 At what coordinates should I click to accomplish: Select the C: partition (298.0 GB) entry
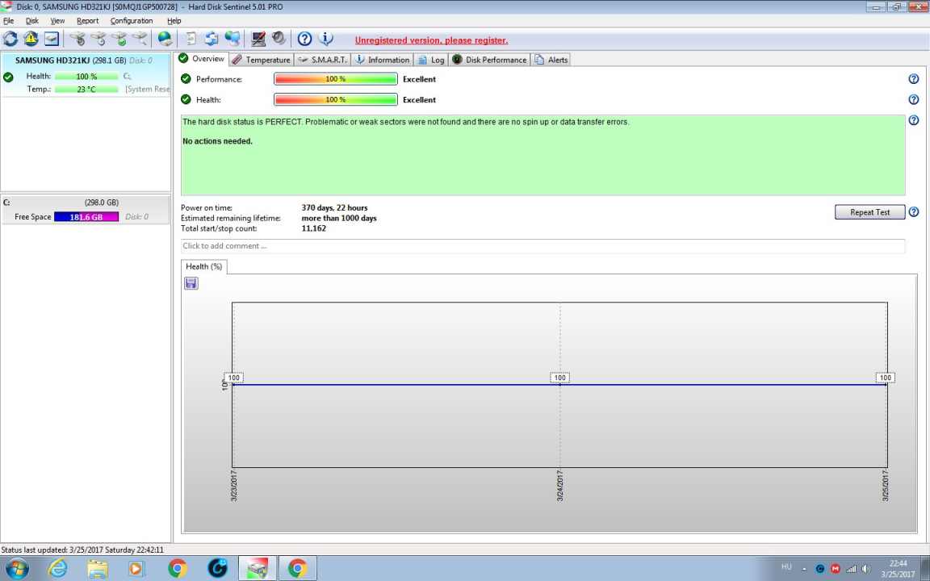[x=86, y=210]
